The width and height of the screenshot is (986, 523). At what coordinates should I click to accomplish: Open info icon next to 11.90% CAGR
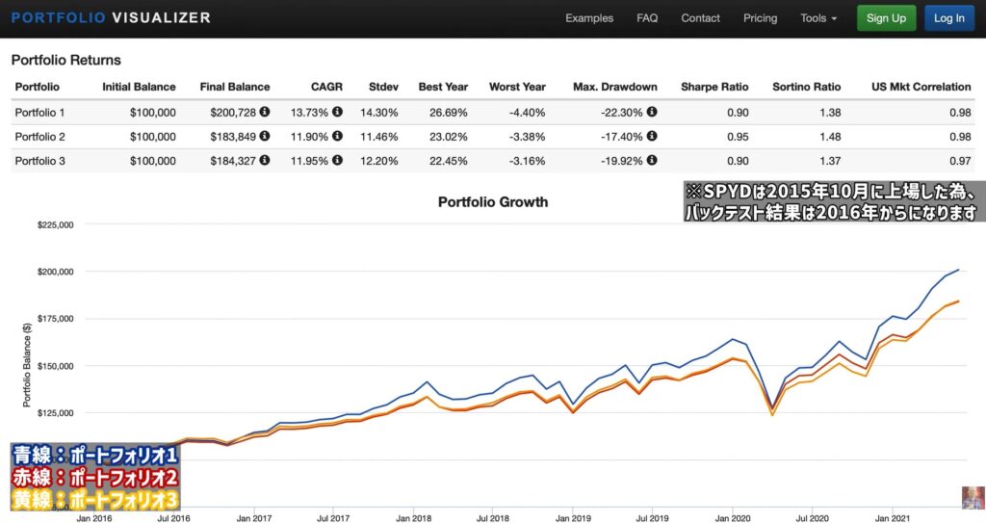pos(337,136)
